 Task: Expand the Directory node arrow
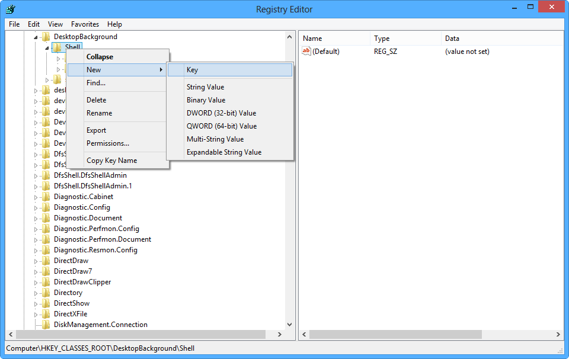click(36, 293)
